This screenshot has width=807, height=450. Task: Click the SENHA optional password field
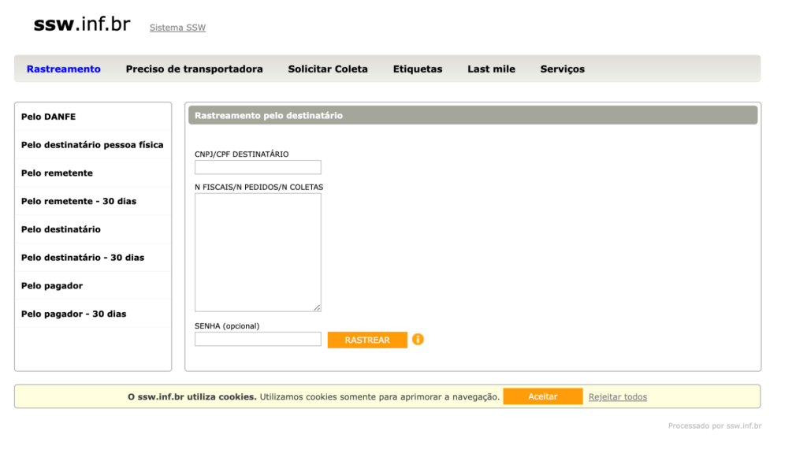(x=258, y=340)
